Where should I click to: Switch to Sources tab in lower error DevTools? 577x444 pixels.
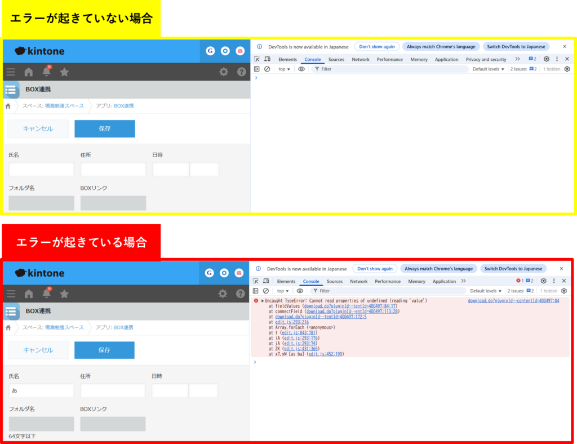tap(334, 281)
